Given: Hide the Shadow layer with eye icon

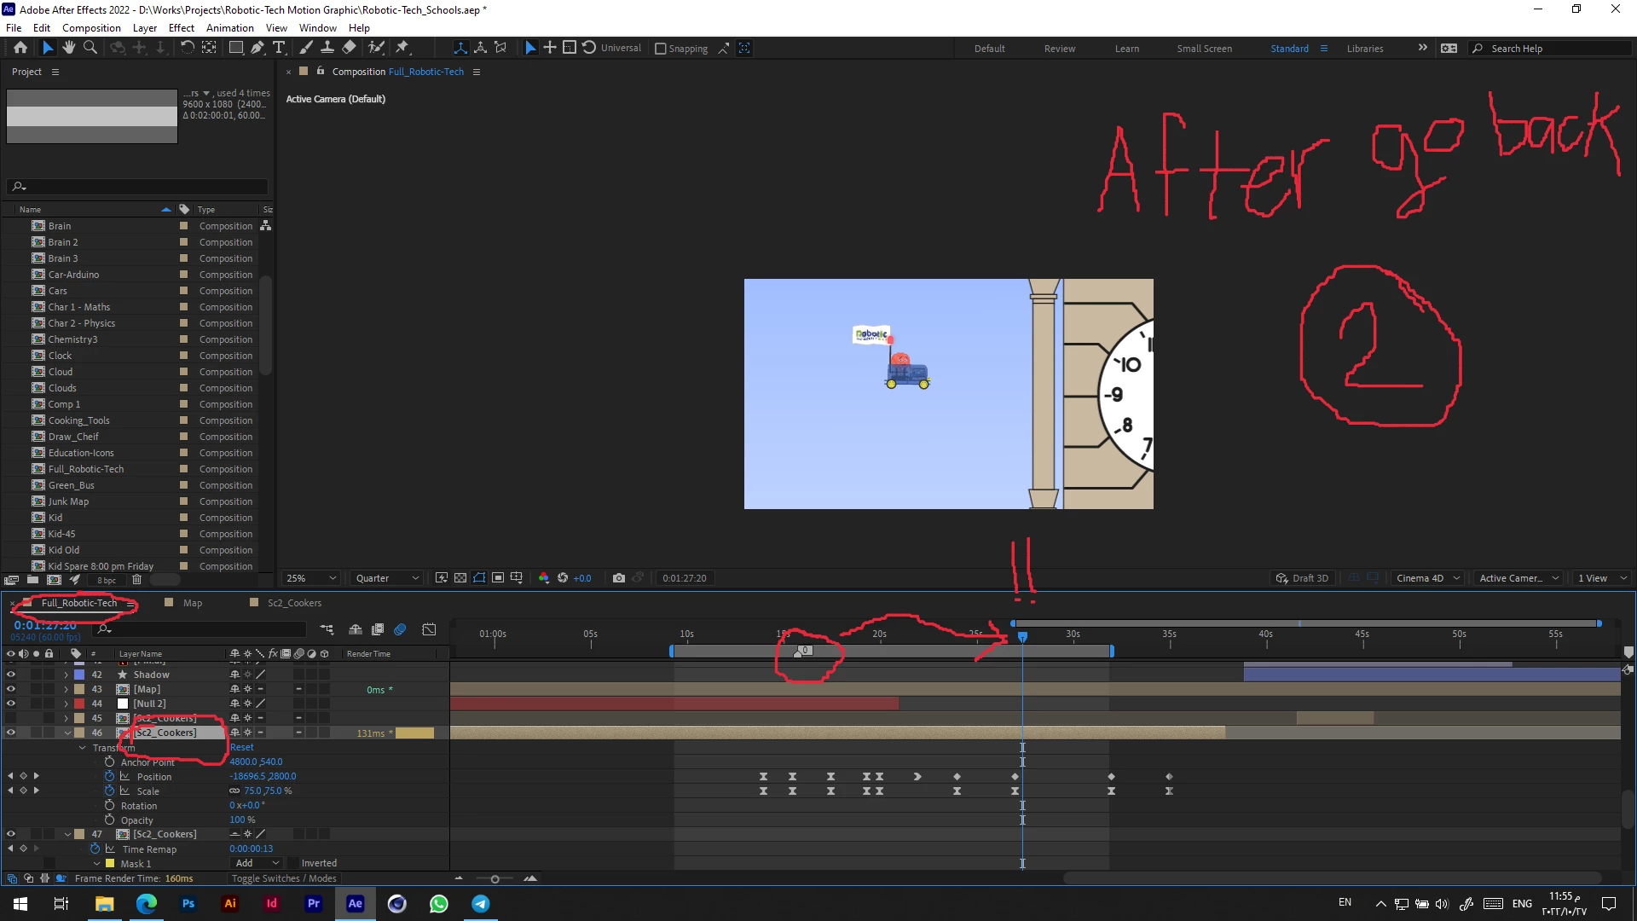Looking at the screenshot, I should click(10, 675).
